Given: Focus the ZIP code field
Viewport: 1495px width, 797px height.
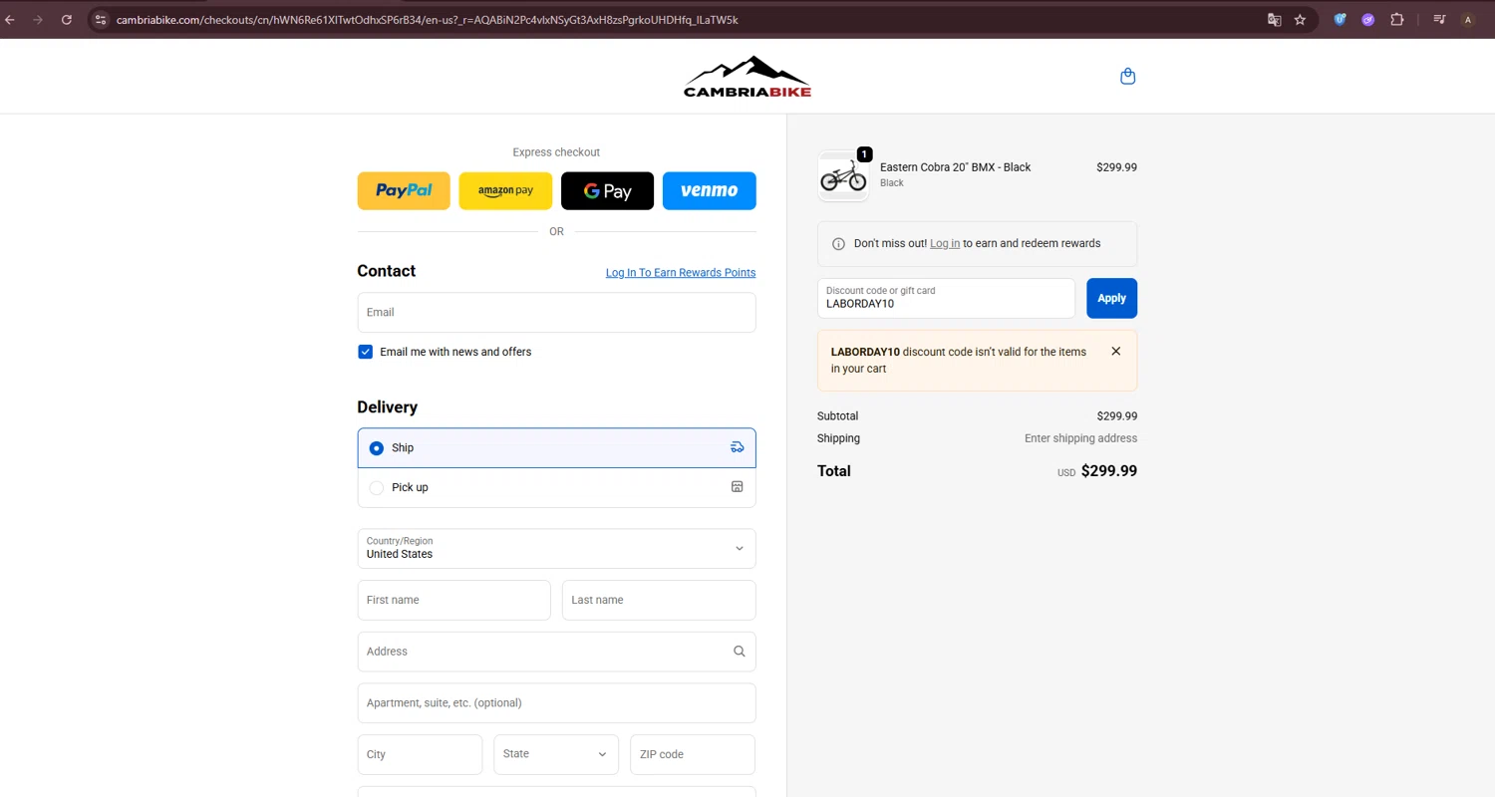Looking at the screenshot, I should click(x=693, y=754).
